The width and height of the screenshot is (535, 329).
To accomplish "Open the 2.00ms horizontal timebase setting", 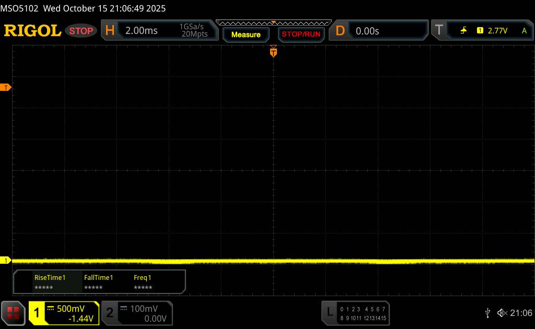I will pos(142,31).
